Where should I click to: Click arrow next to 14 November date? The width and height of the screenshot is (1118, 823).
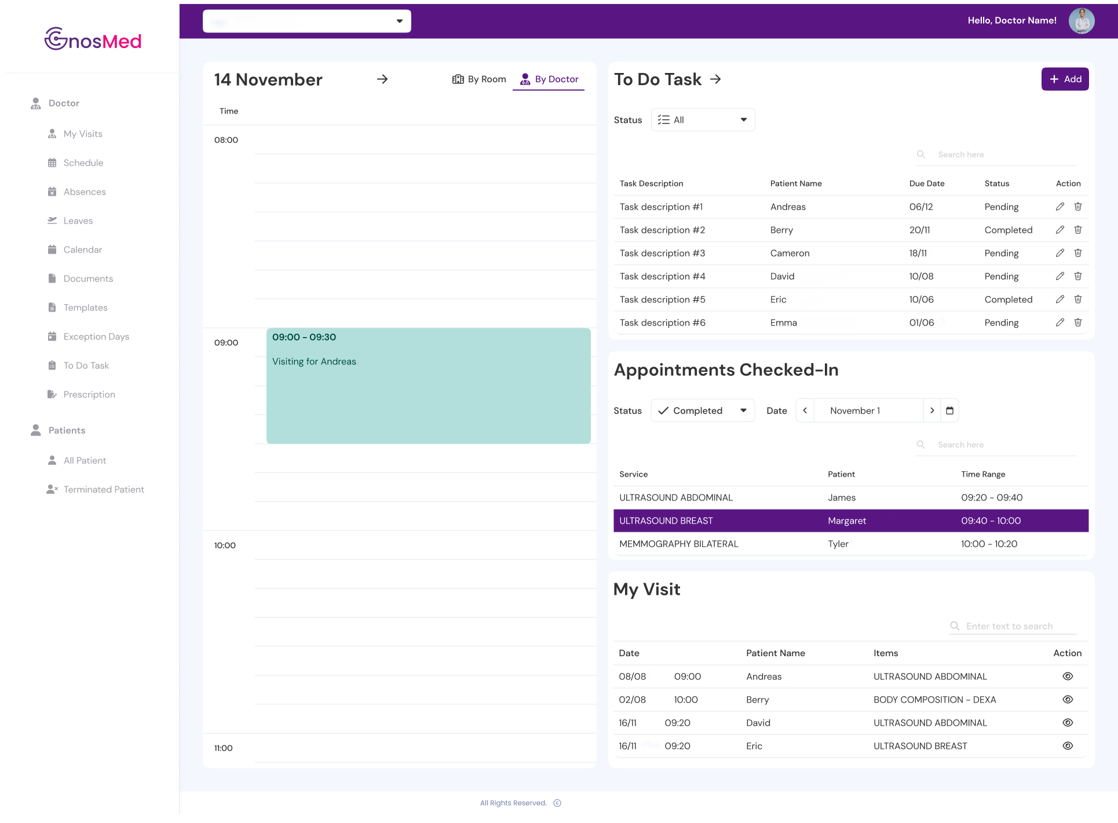click(x=382, y=79)
